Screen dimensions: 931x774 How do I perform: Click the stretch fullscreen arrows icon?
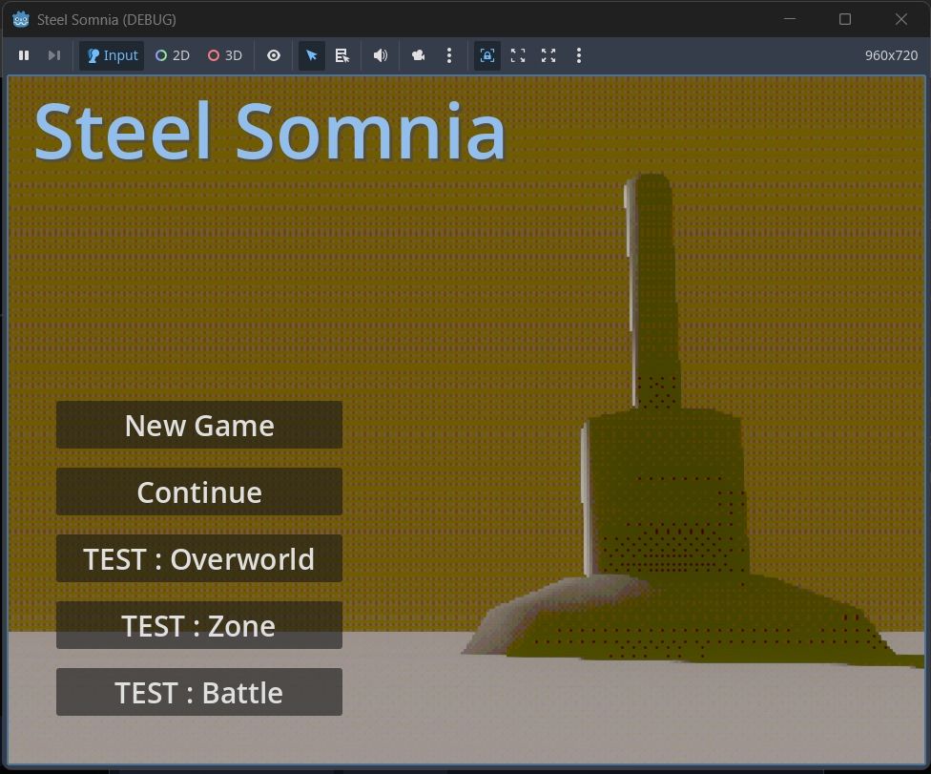[548, 55]
